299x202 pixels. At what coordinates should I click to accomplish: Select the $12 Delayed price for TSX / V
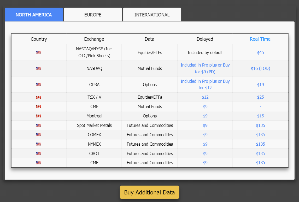click(205, 97)
